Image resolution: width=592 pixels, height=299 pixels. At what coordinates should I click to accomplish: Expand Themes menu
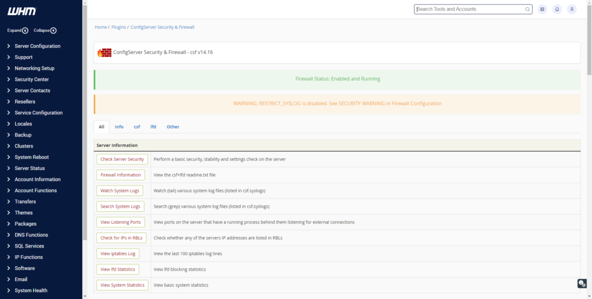pyautogui.click(x=23, y=213)
